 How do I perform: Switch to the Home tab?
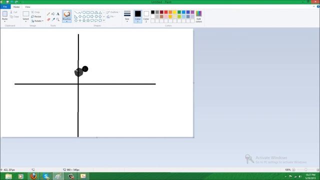tap(16, 7)
